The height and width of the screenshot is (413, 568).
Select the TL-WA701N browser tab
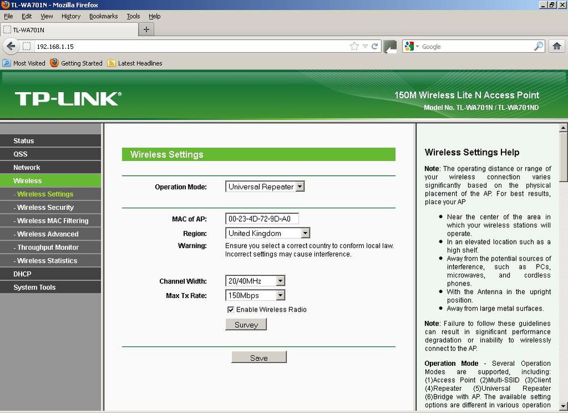click(69, 30)
